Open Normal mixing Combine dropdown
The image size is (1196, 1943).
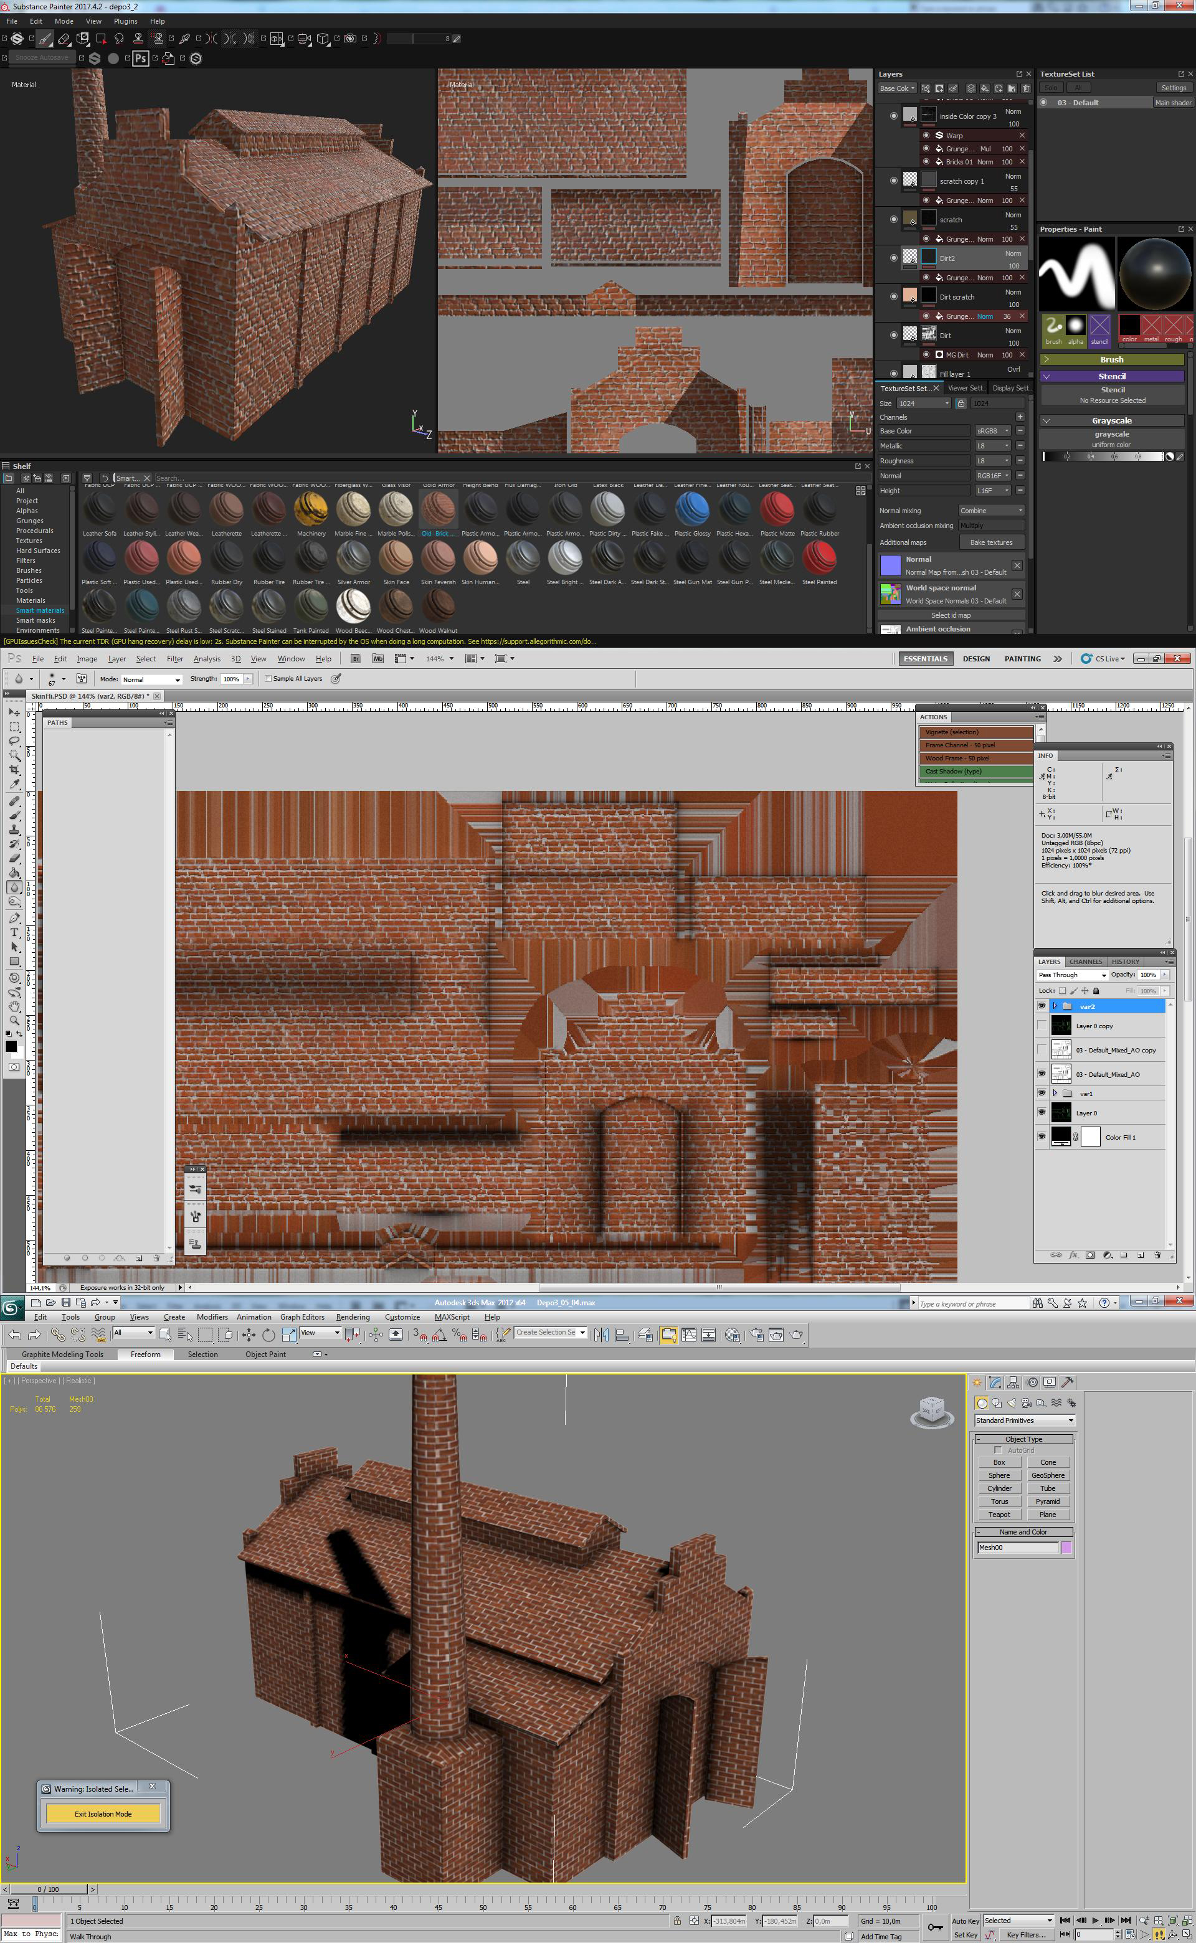[x=991, y=511]
